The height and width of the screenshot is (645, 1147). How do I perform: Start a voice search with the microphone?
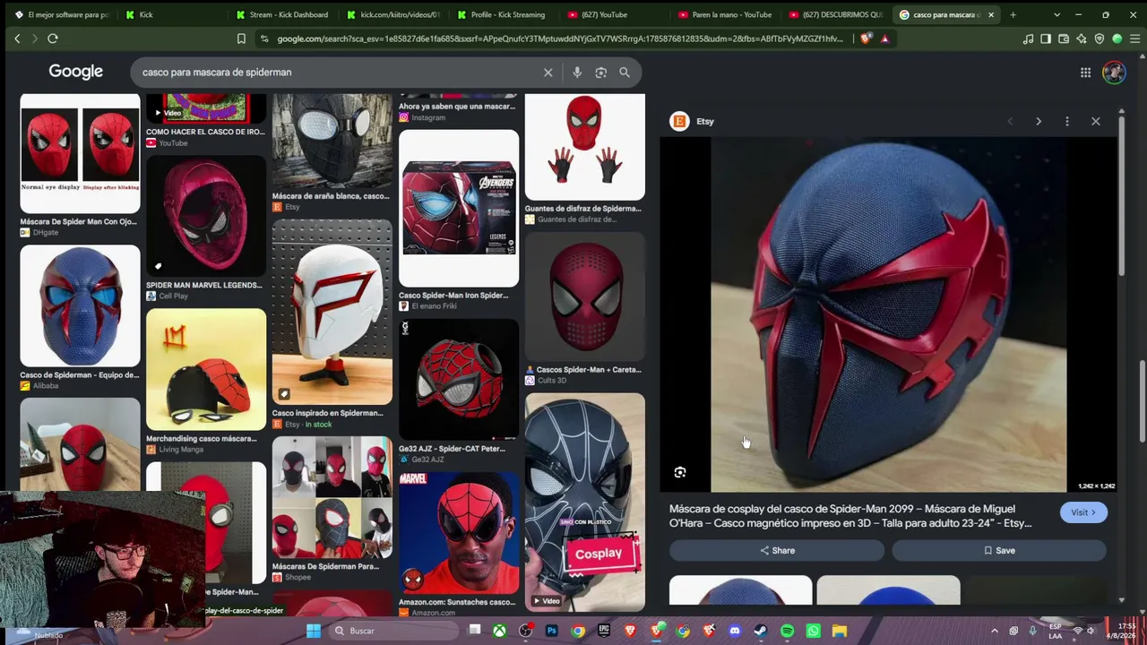click(577, 73)
